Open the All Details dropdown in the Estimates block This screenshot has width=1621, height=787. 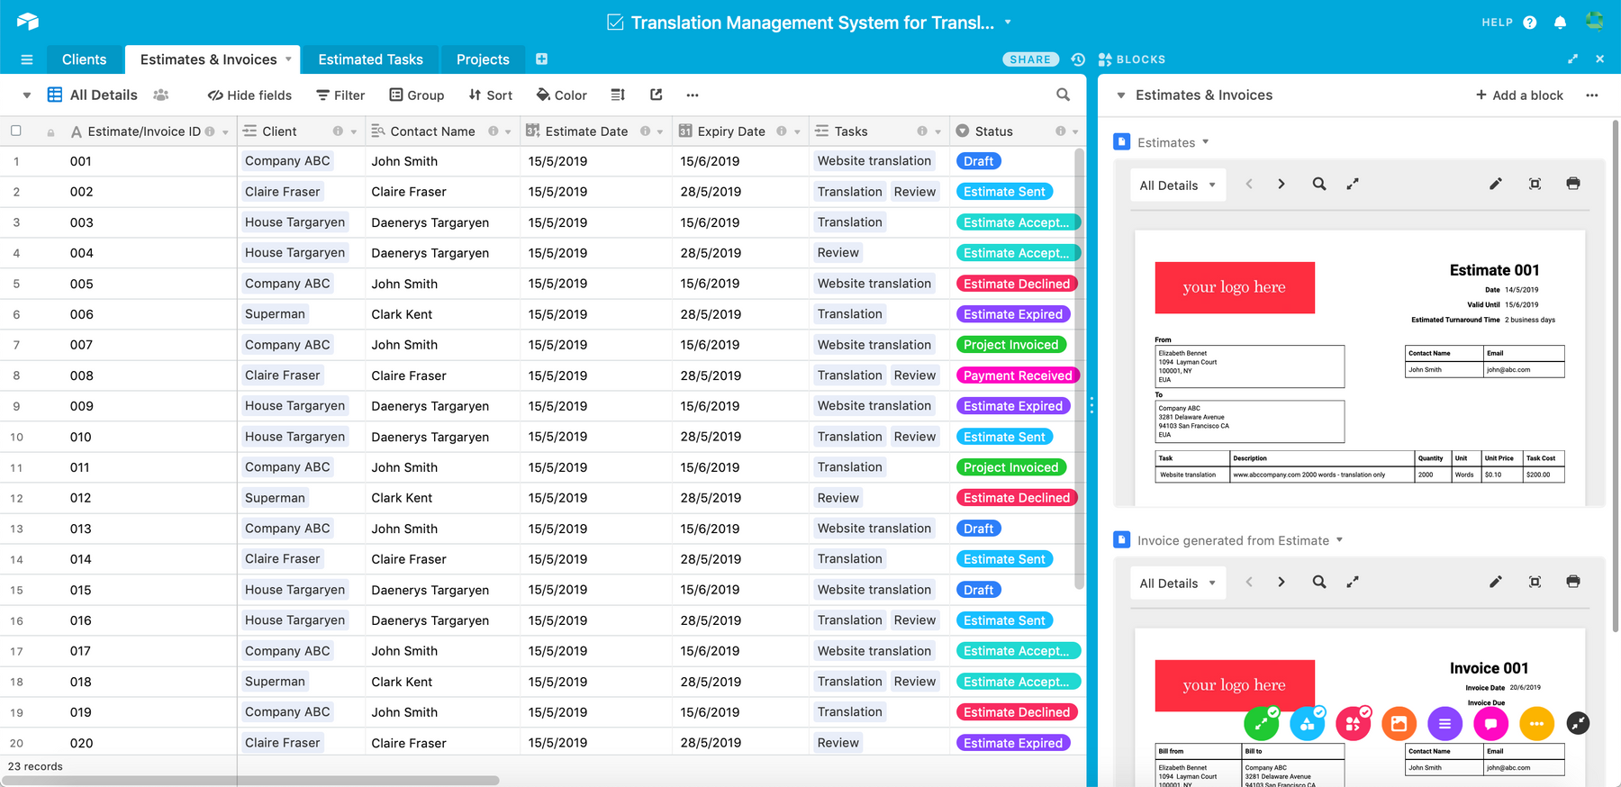coord(1177,185)
